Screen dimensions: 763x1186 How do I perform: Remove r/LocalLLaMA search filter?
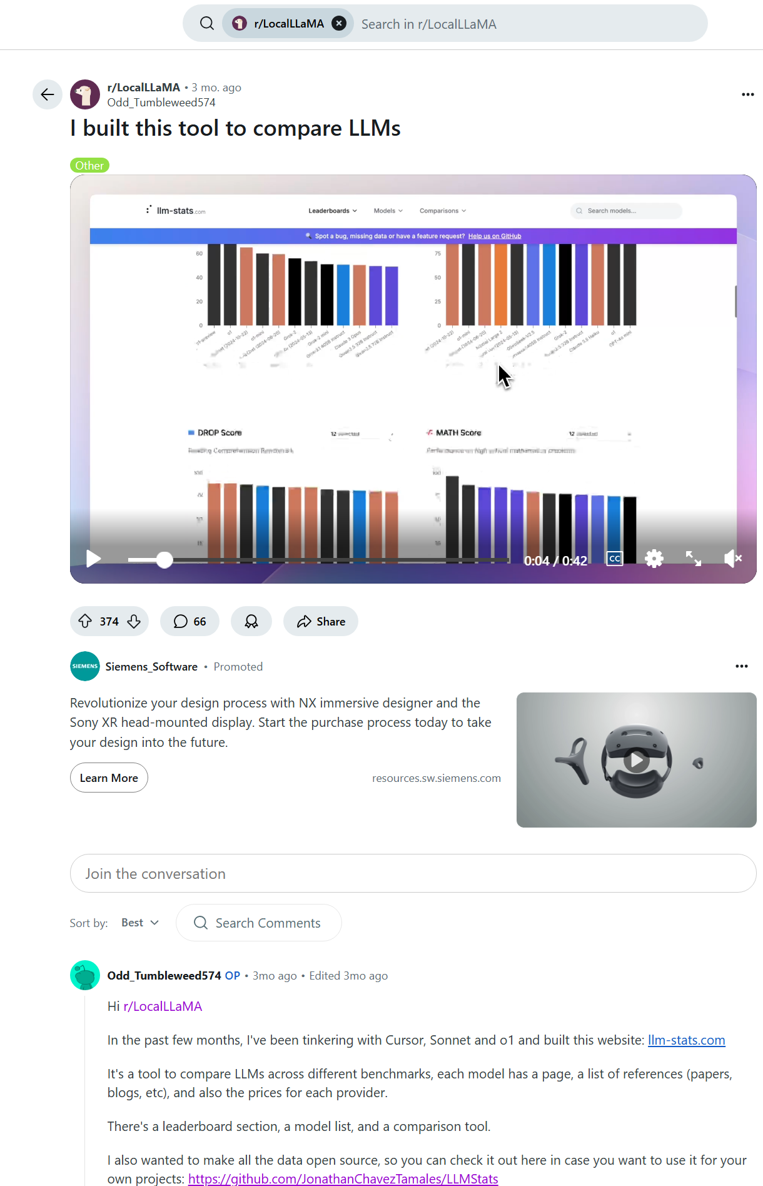coord(339,23)
